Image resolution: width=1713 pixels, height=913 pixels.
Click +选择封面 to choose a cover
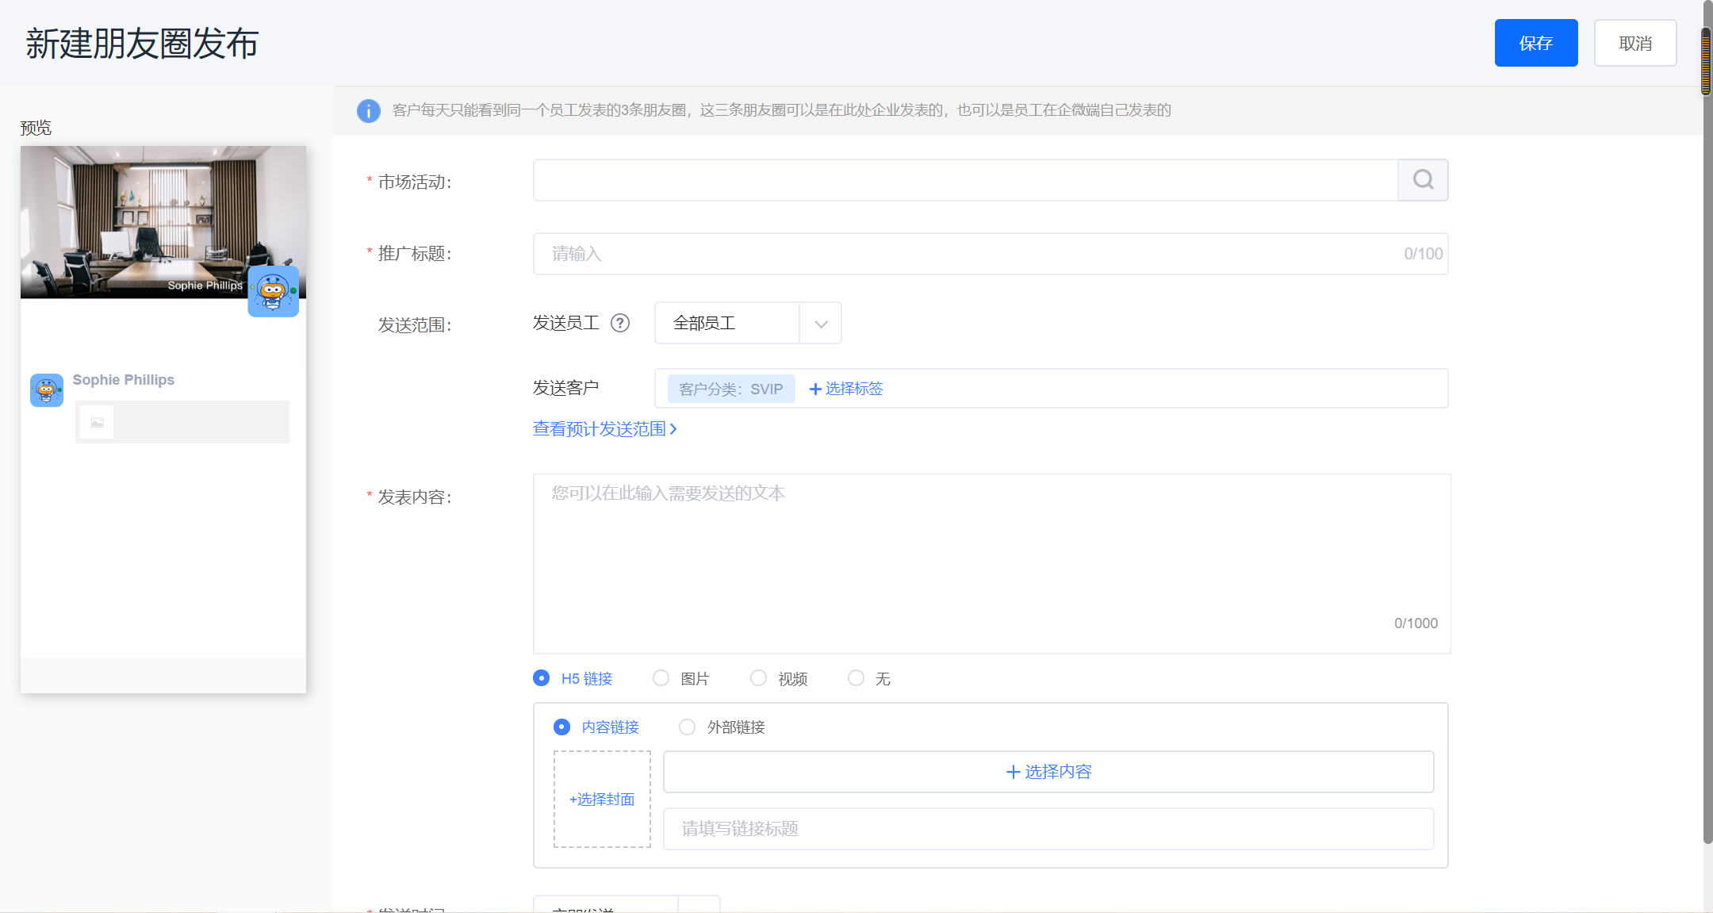tap(602, 800)
